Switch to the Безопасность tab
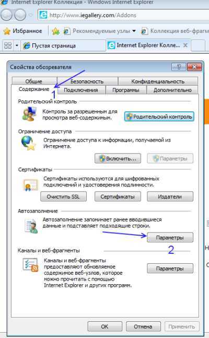 pos(87,81)
